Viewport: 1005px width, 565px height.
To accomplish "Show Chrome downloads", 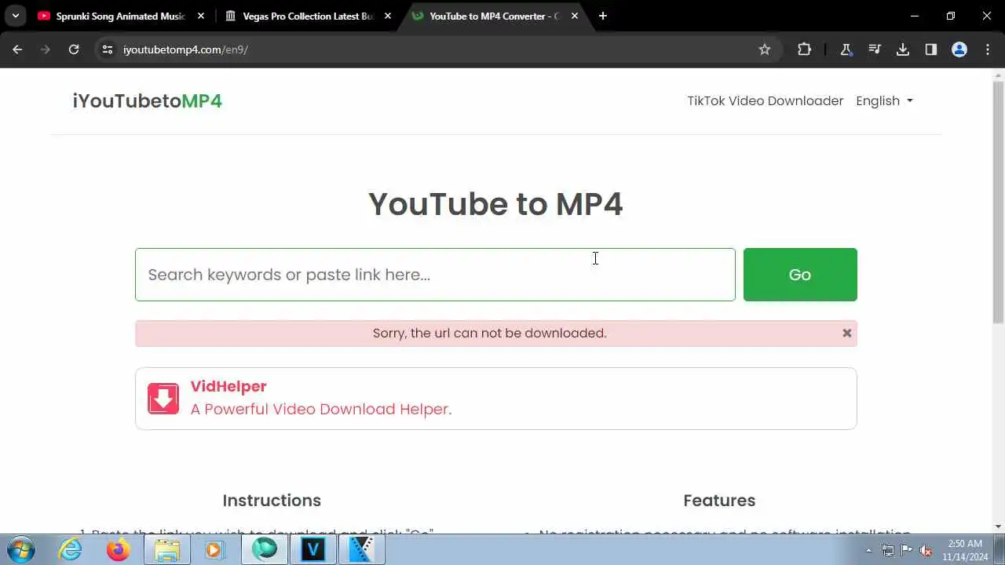I will (903, 49).
